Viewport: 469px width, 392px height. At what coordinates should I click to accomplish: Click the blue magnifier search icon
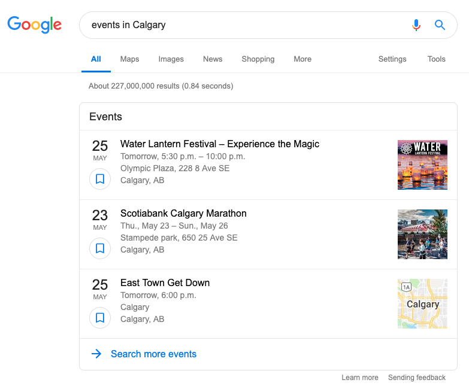440,25
